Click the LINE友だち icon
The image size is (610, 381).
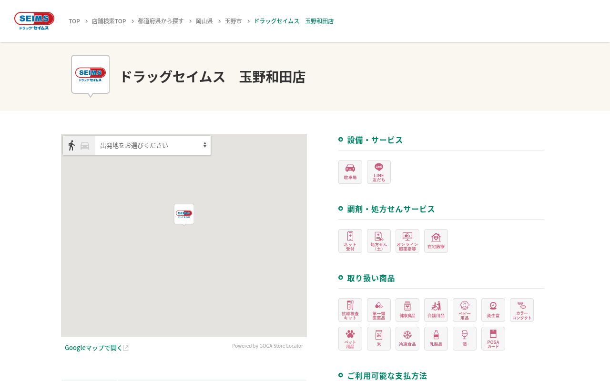(379, 172)
